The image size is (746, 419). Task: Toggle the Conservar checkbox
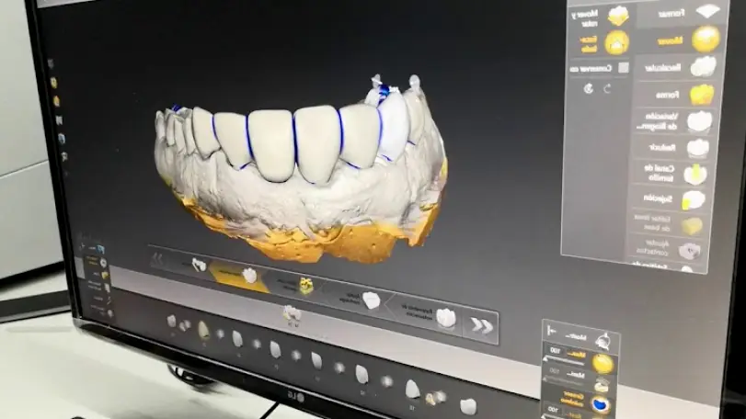[623, 68]
